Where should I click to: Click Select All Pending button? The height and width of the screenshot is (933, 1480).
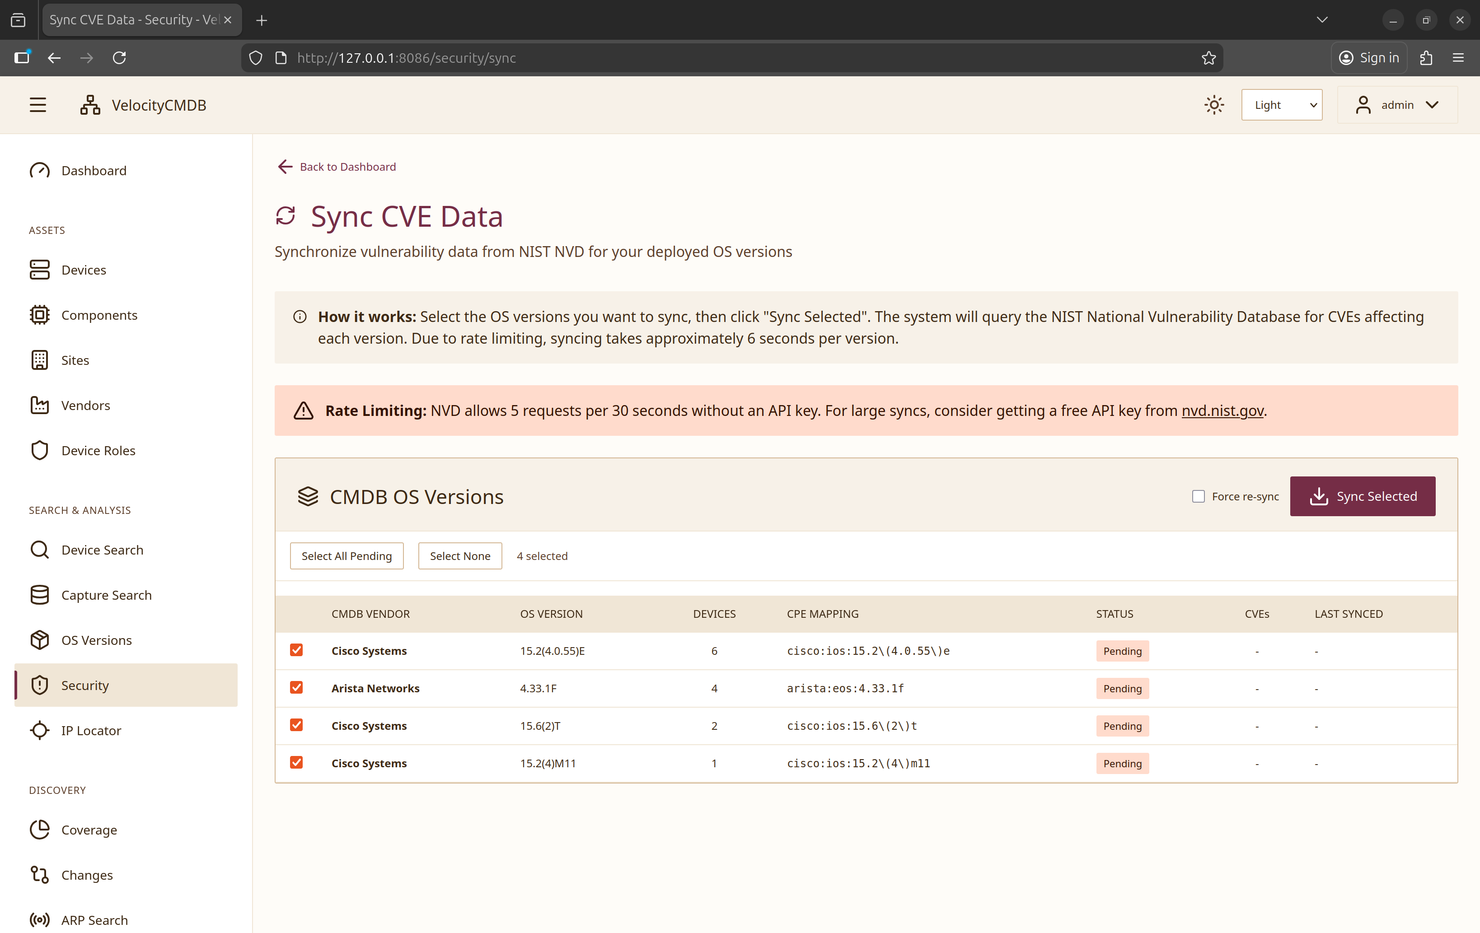[347, 556]
